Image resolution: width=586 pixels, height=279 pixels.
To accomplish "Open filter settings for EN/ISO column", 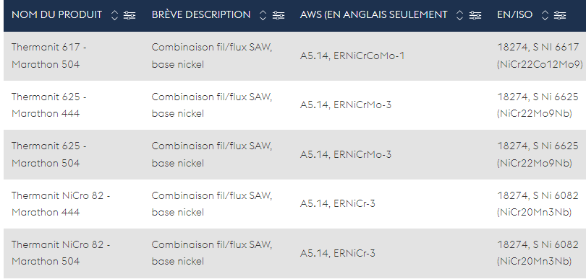I will 559,15.
